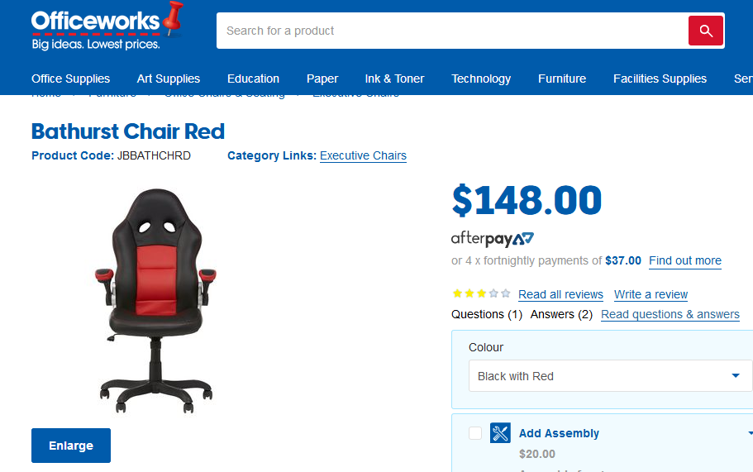Click the red search magnifier icon
753x472 pixels.
[705, 31]
